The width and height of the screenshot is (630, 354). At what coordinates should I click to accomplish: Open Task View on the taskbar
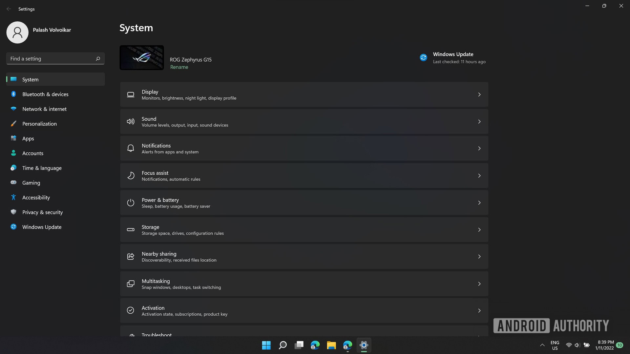coord(299,345)
